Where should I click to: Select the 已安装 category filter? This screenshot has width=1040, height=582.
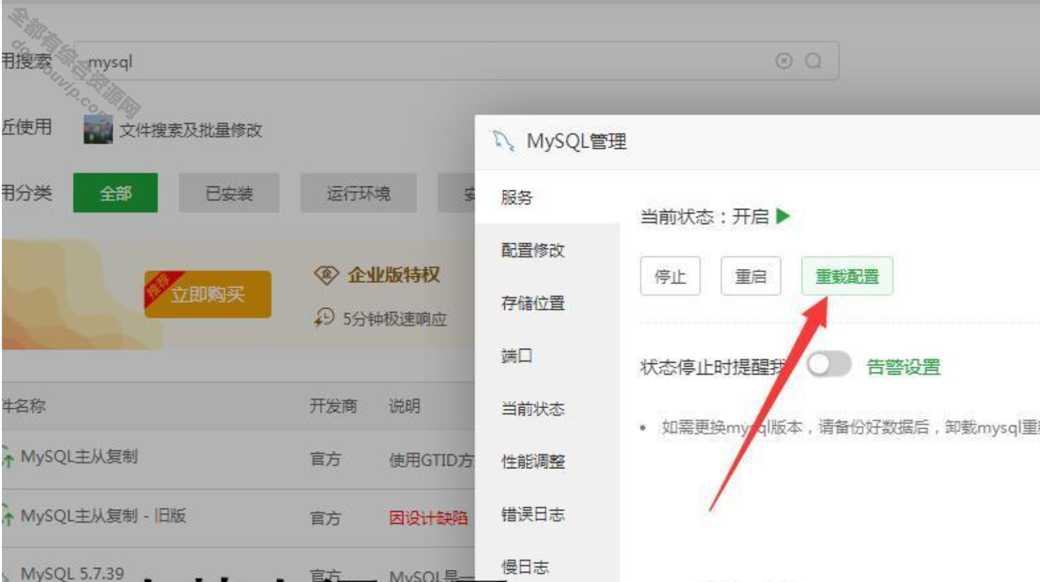[229, 193]
